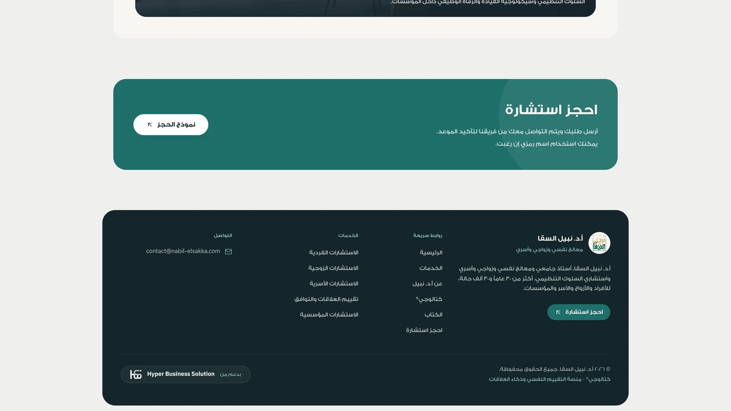Open احجز استشارة link in quick links list
Screen dimensions: 731x411
[424, 330]
